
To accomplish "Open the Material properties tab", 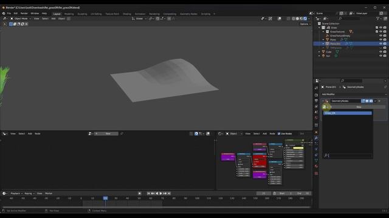I will tap(316, 166).
